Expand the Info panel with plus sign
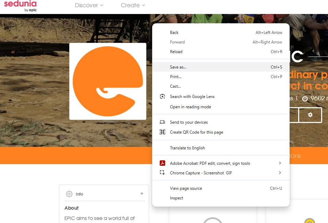The width and height of the screenshot is (328, 223). pos(142,194)
